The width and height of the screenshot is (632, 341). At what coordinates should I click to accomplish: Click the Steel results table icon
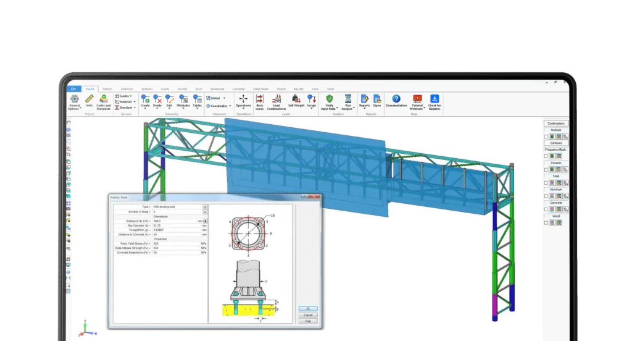(x=559, y=183)
